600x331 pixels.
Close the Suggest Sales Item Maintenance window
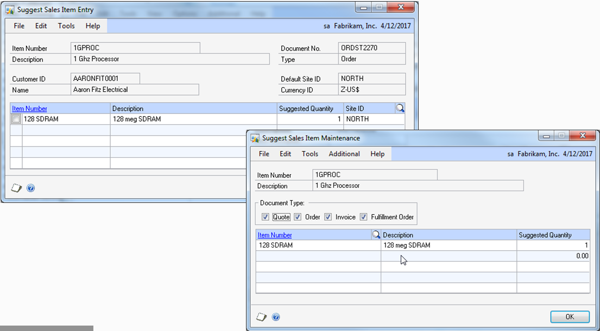(x=583, y=135)
